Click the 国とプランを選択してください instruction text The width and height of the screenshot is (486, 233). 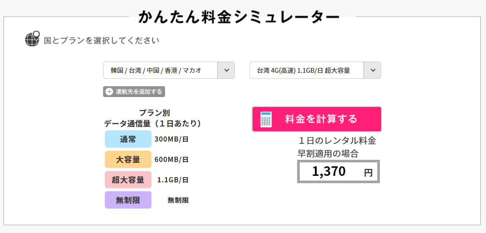pyautogui.click(x=102, y=41)
